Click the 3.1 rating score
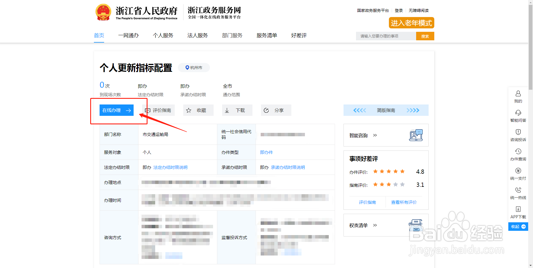 [x=420, y=185]
